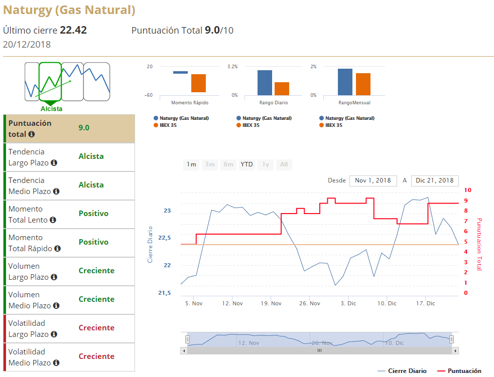Viewport: 494px width, 377px height.
Task: Toggle Puntuación line in chart legend
Action: pos(459,371)
